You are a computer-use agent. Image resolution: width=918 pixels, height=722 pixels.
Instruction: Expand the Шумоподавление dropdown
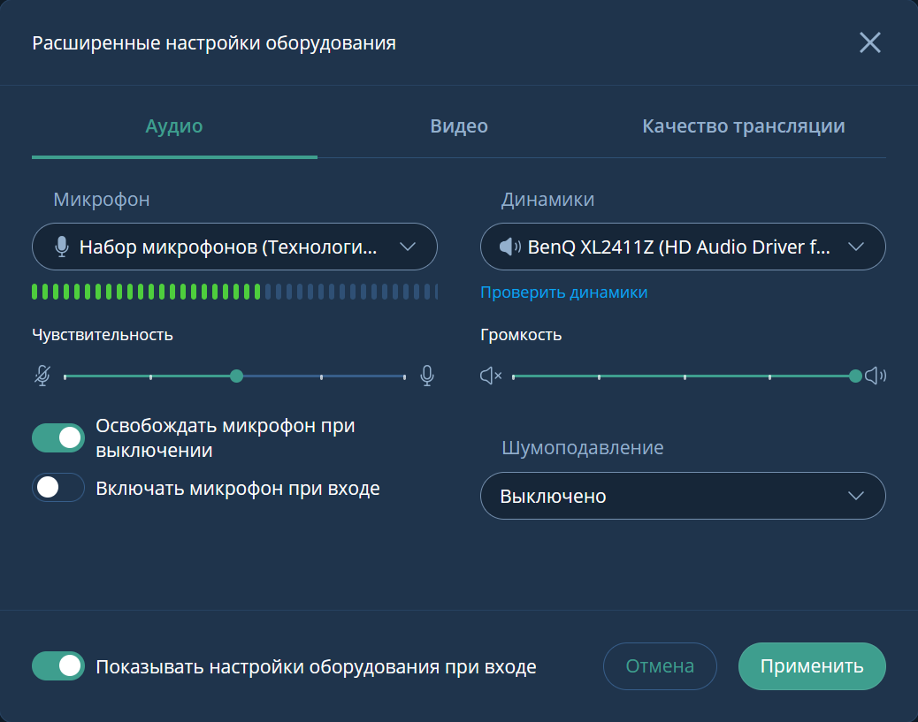coord(683,496)
